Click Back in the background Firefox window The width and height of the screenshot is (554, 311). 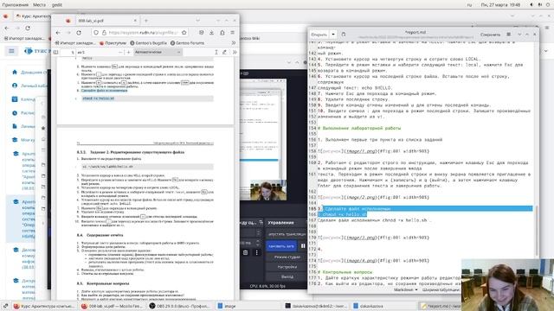[7, 28]
